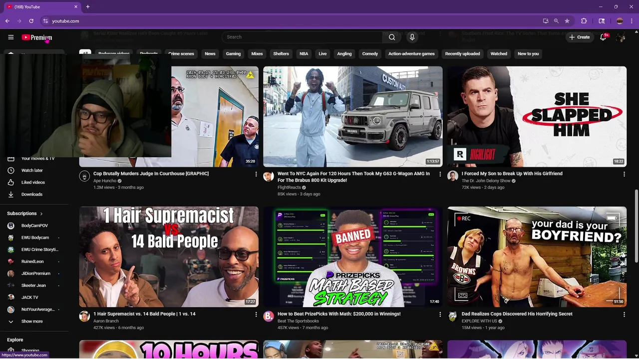Click Ape Huncho channel avatar
639x359 pixels.
click(x=84, y=177)
